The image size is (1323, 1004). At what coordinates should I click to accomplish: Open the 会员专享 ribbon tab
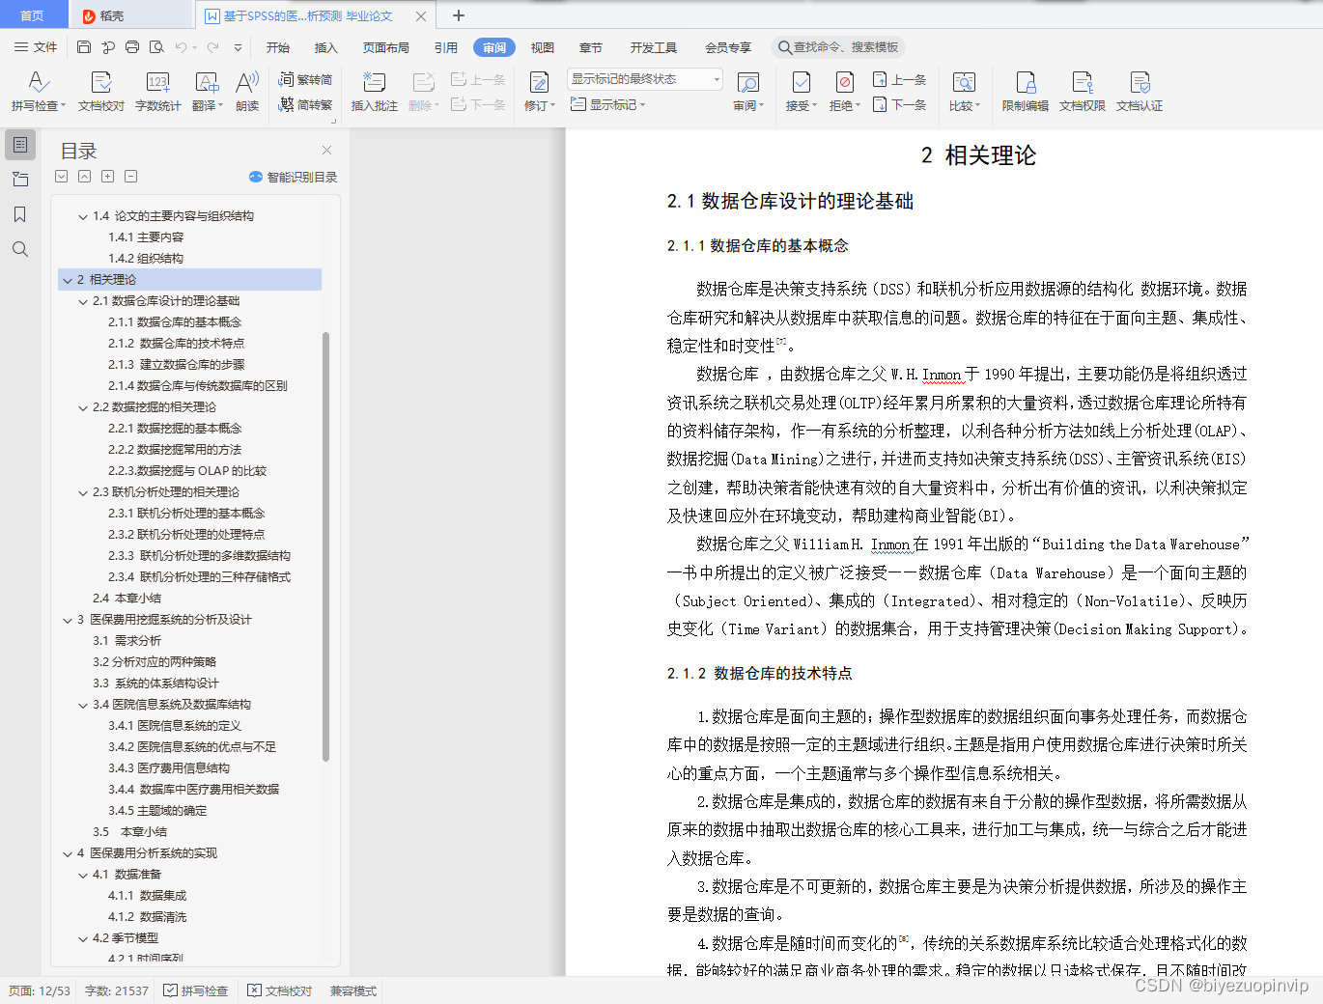pos(728,47)
